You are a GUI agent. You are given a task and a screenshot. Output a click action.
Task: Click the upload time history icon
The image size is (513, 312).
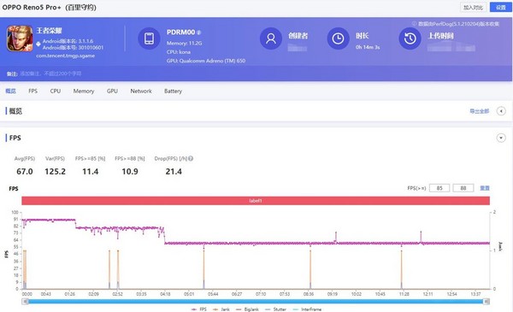tap(410, 38)
